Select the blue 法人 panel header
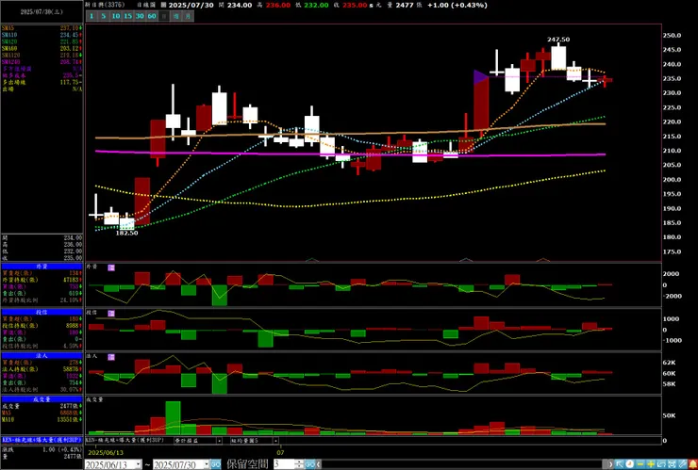The width and height of the screenshot is (698, 470). tap(42, 356)
